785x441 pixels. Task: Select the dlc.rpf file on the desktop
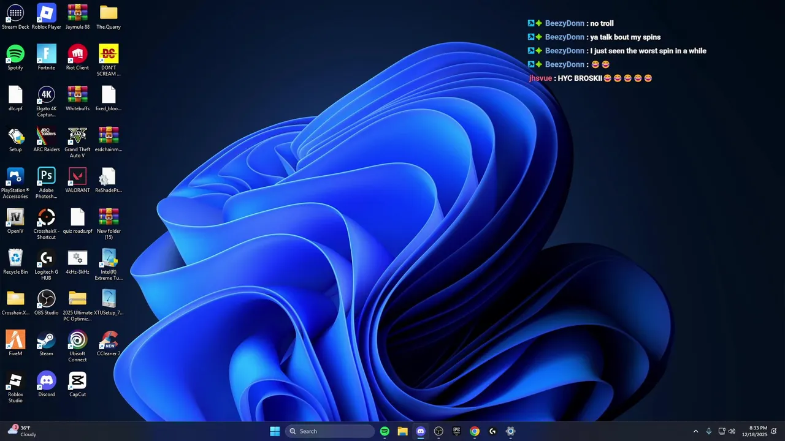point(15,99)
